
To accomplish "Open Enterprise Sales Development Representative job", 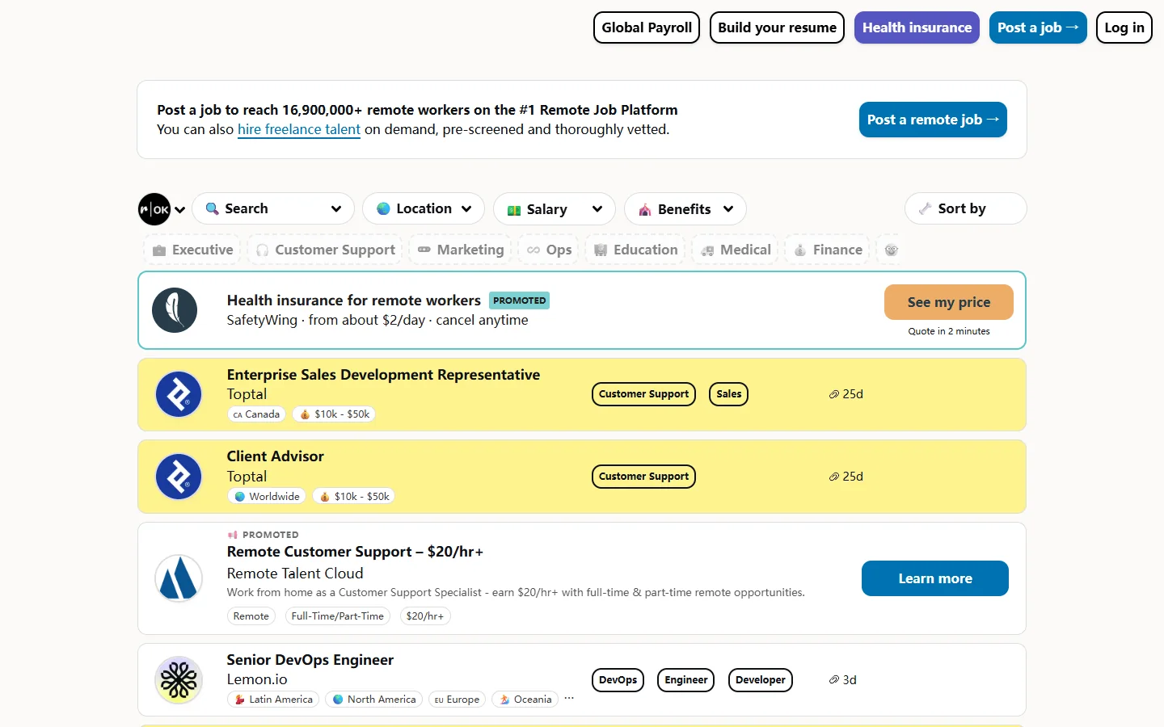I will coord(383,375).
